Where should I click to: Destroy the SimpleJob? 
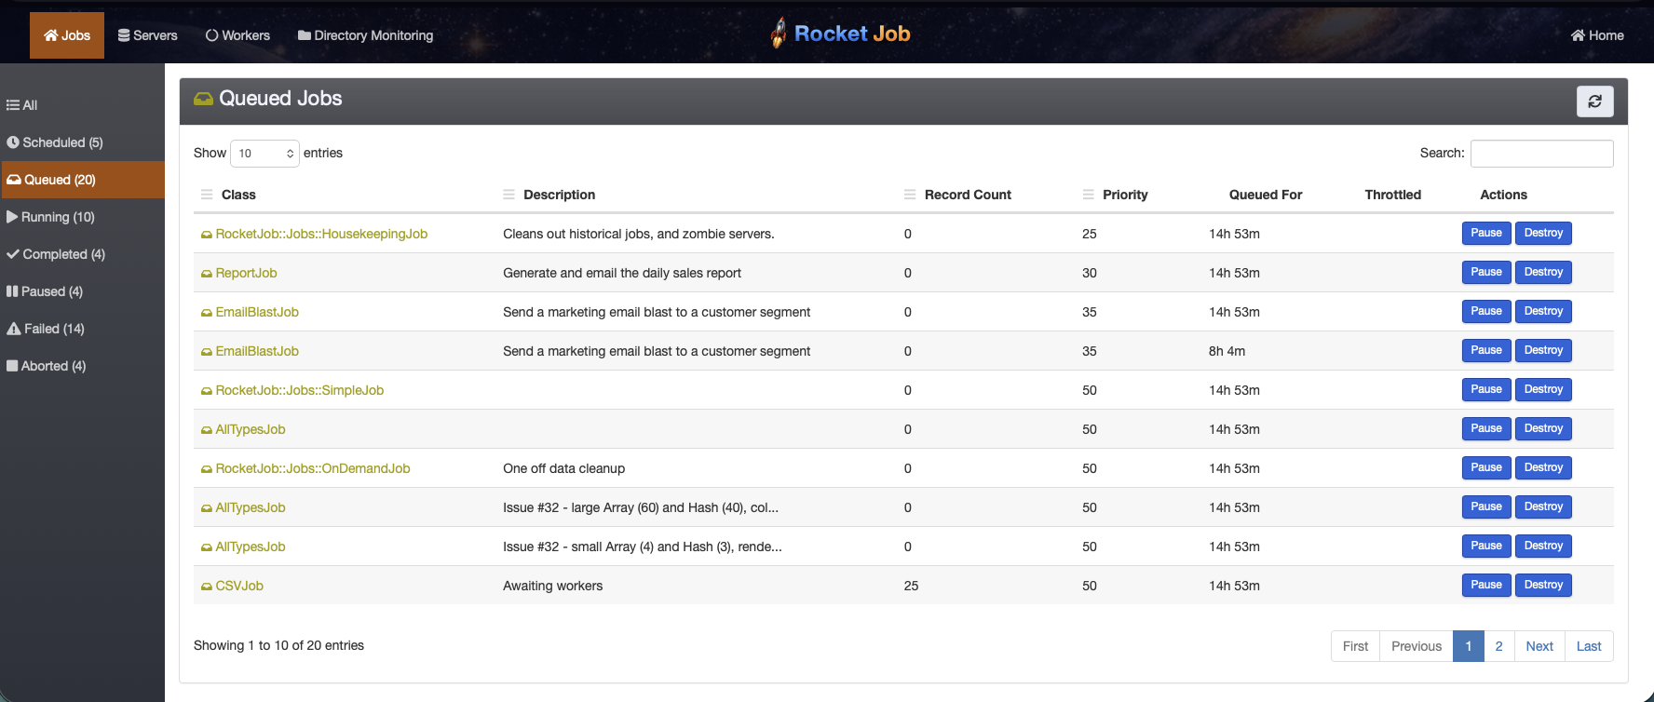(x=1543, y=389)
